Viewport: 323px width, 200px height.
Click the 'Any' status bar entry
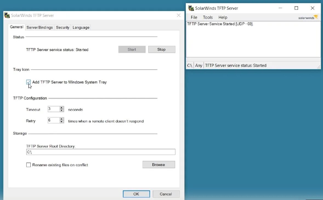[x=199, y=66]
